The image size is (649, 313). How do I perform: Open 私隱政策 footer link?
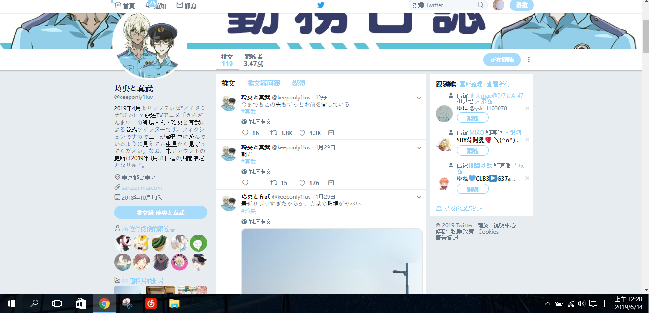click(462, 232)
